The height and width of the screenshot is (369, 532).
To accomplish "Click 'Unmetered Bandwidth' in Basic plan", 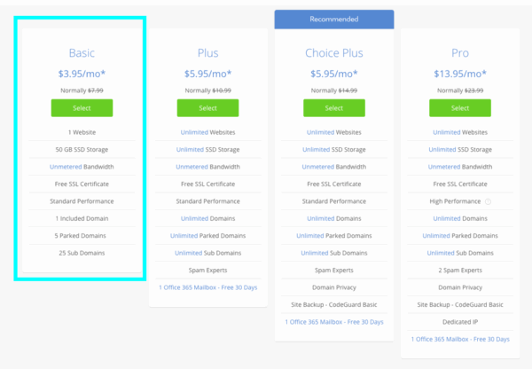I will click(x=82, y=167).
